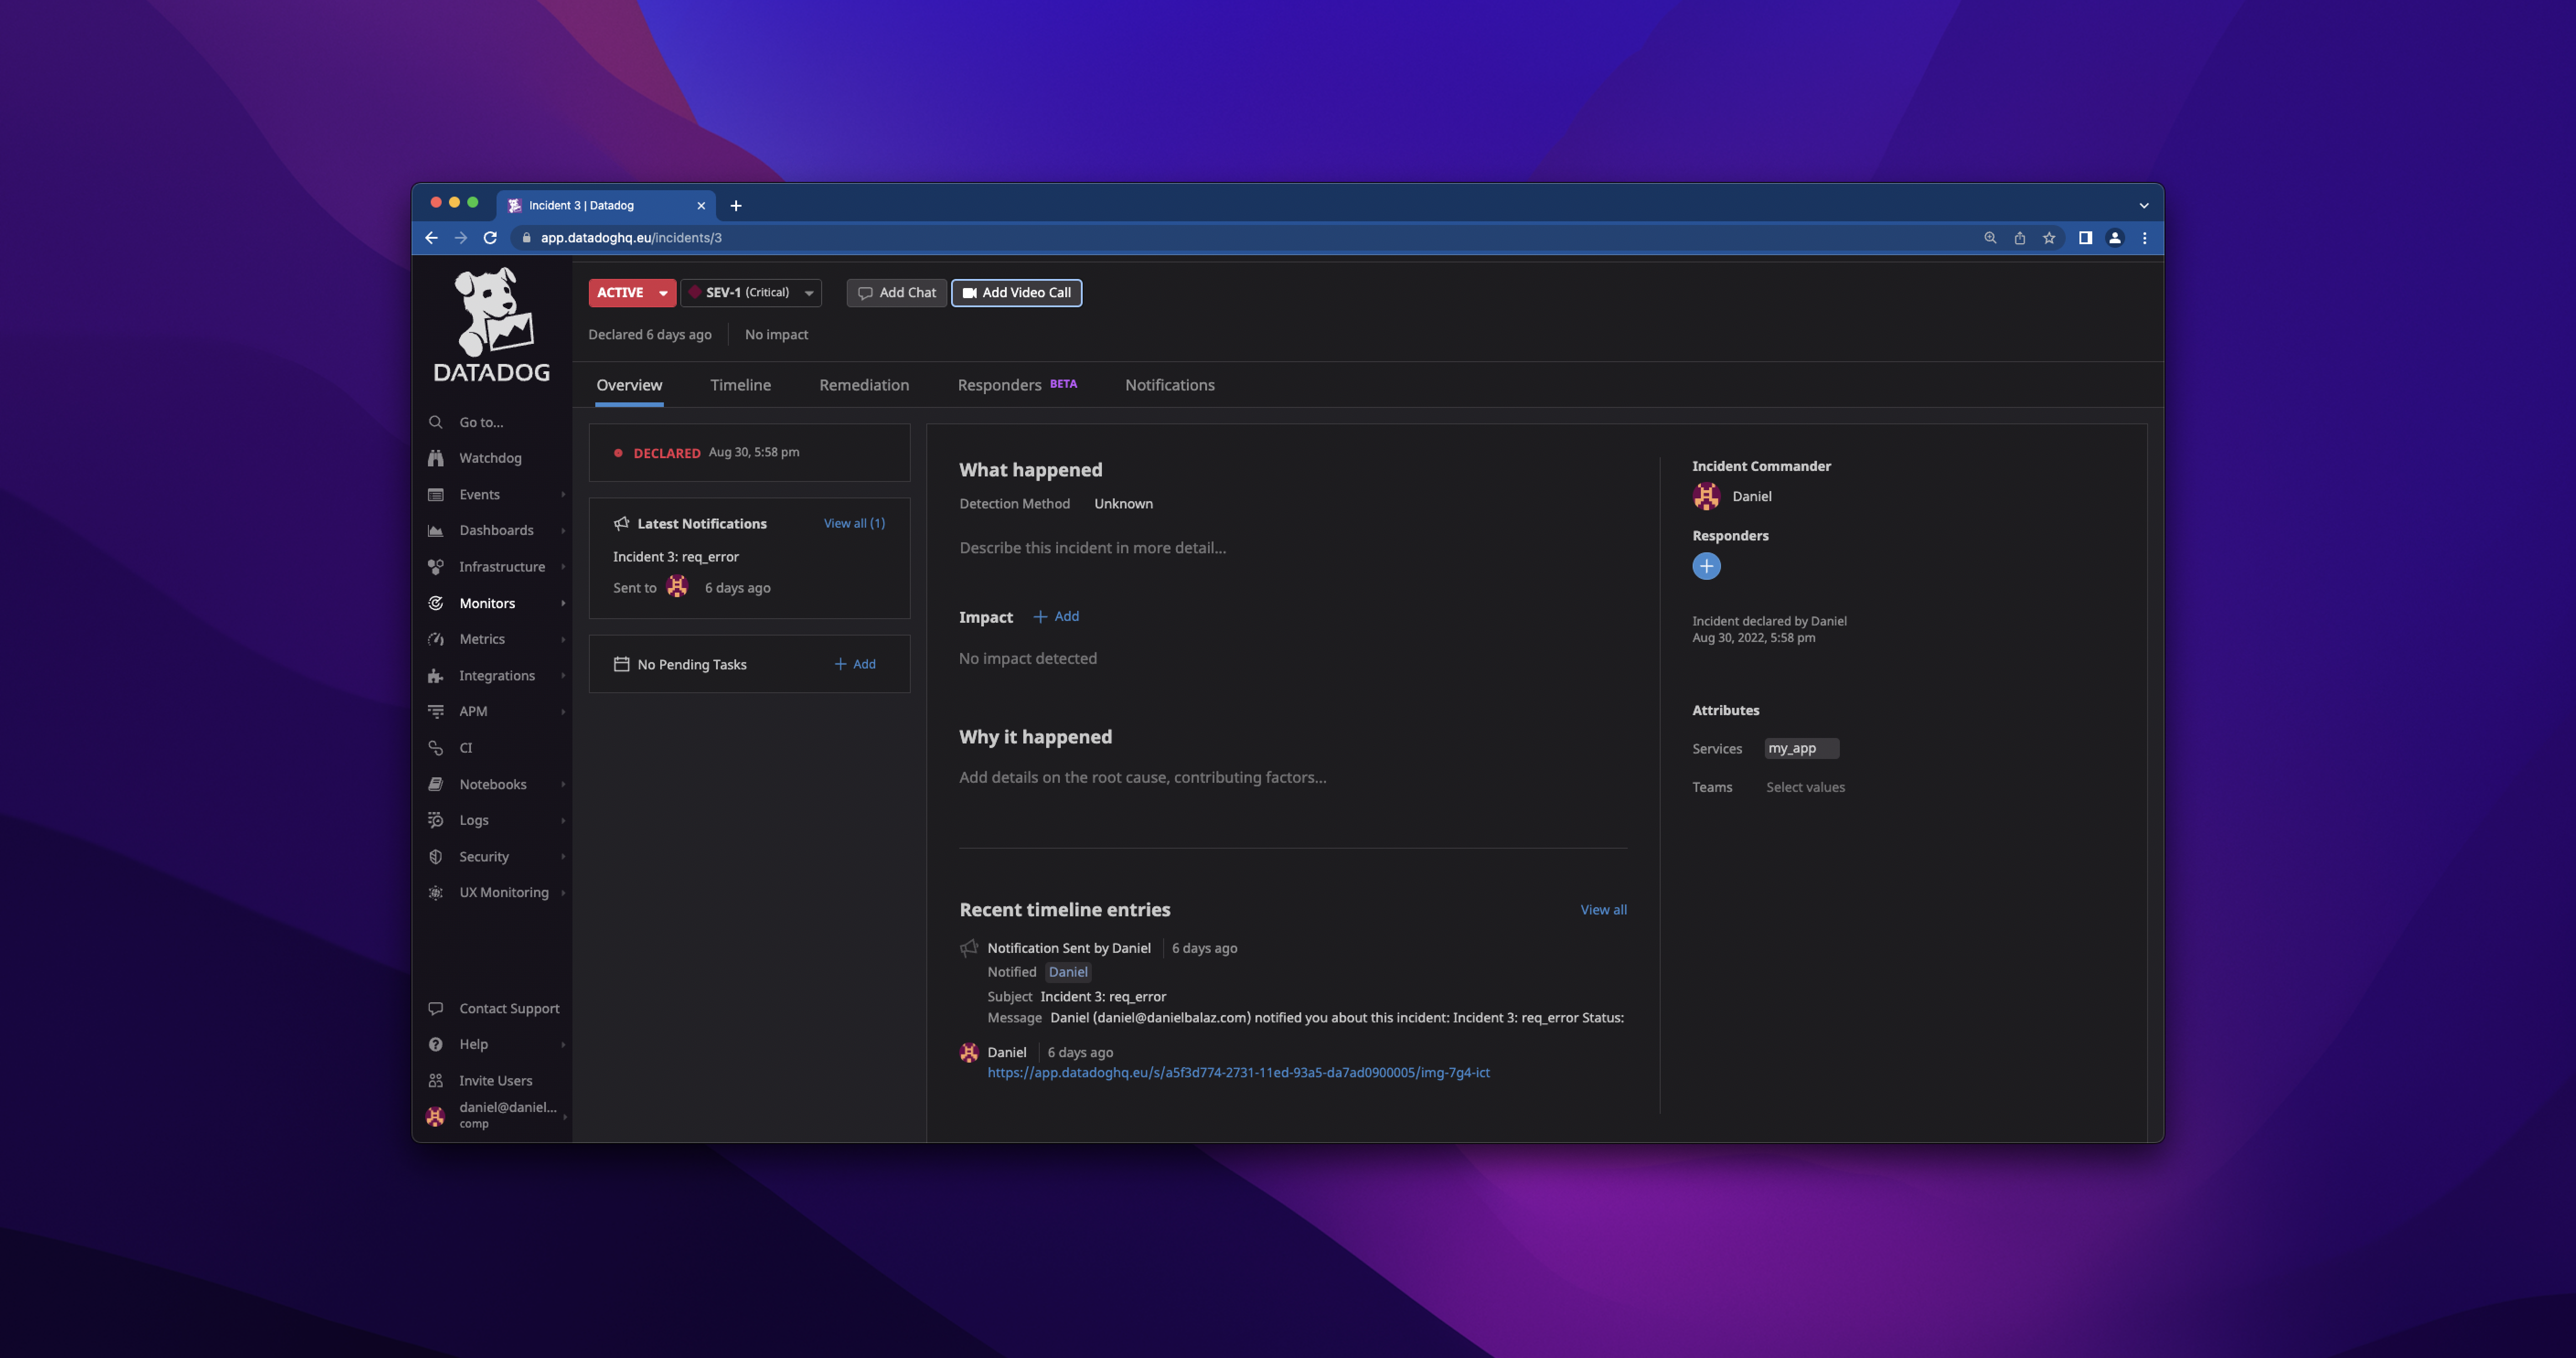This screenshot has width=2576, height=1358.
Task: Click the my_app service tag
Action: [x=1792, y=748]
